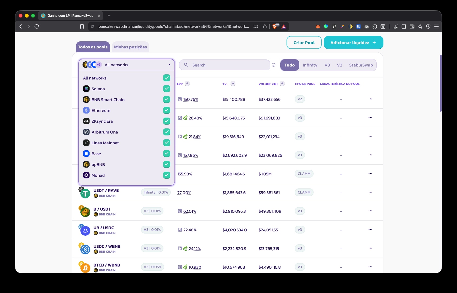Viewport: 457px width, 293px height.
Task: Open APR calculator for 22.48% pool
Action: click(x=180, y=230)
